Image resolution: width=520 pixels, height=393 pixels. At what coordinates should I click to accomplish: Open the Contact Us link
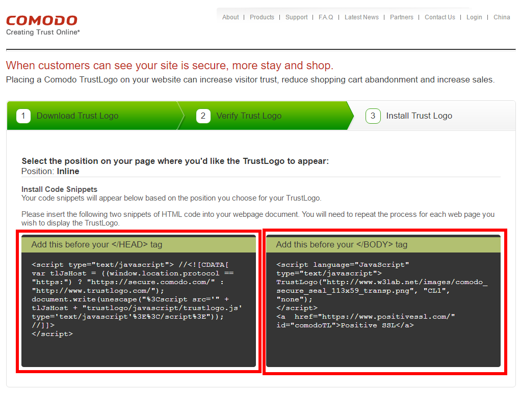pyautogui.click(x=440, y=17)
